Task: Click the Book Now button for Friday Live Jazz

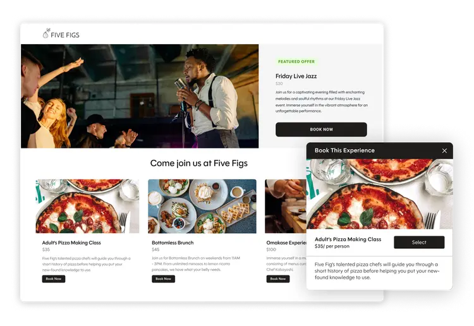Action: [x=321, y=130]
